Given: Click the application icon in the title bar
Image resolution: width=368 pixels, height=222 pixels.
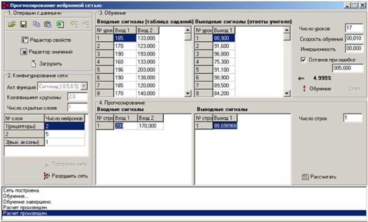Looking at the screenshot, I should [5, 5].
